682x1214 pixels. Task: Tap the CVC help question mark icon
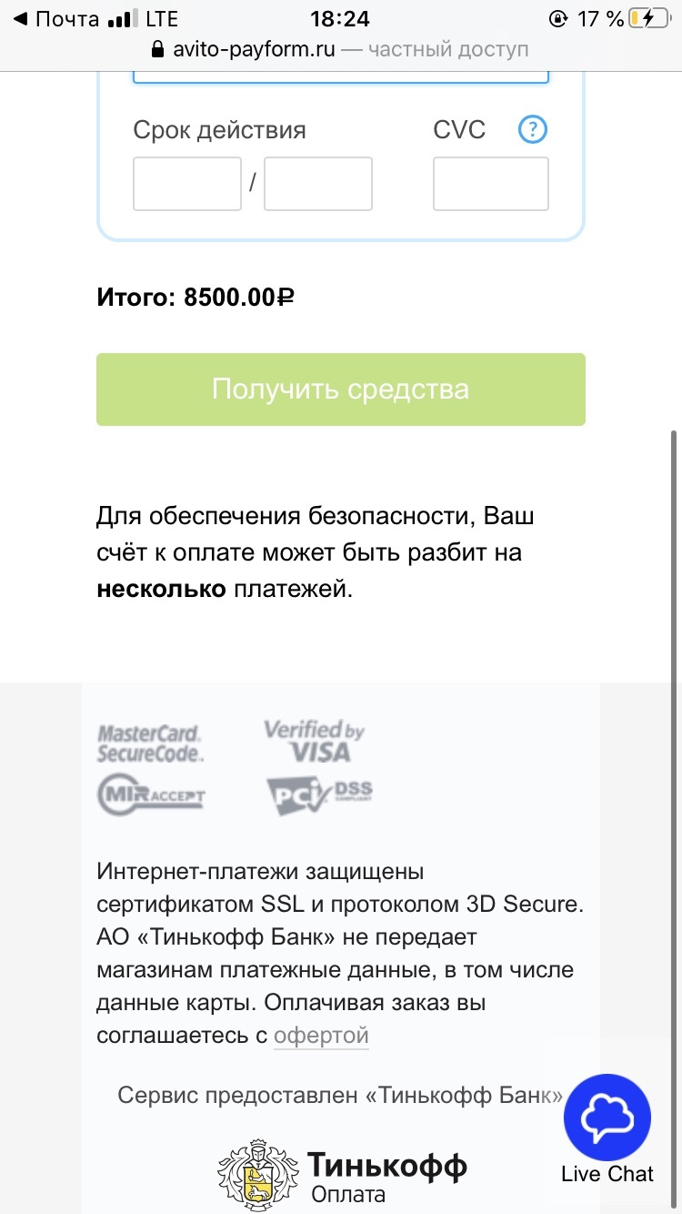pos(532,130)
